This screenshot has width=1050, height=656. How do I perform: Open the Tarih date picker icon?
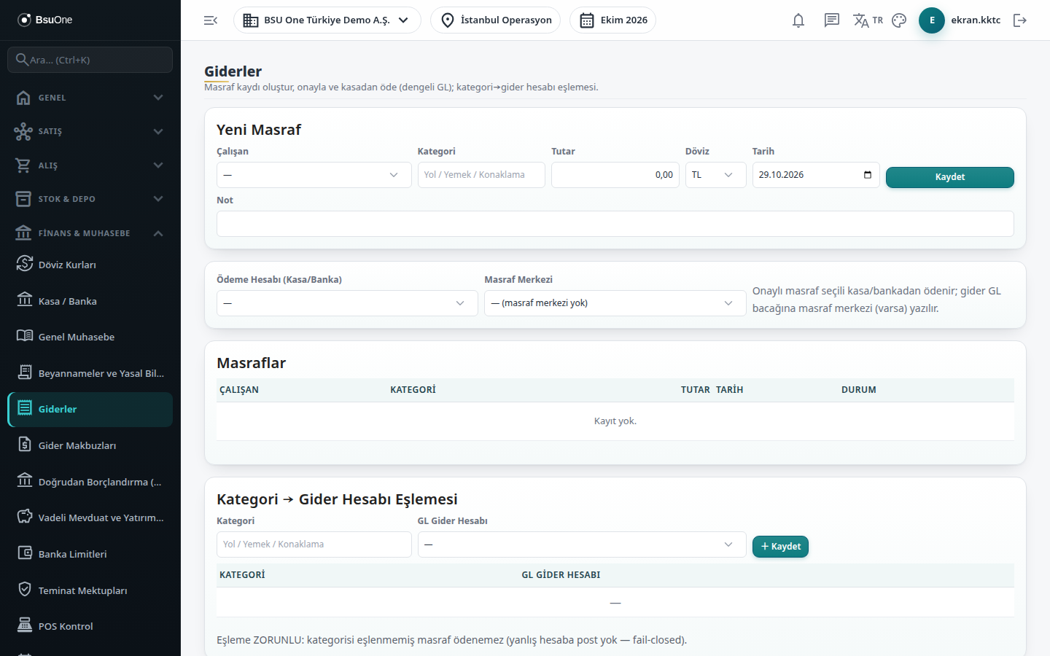click(x=868, y=175)
